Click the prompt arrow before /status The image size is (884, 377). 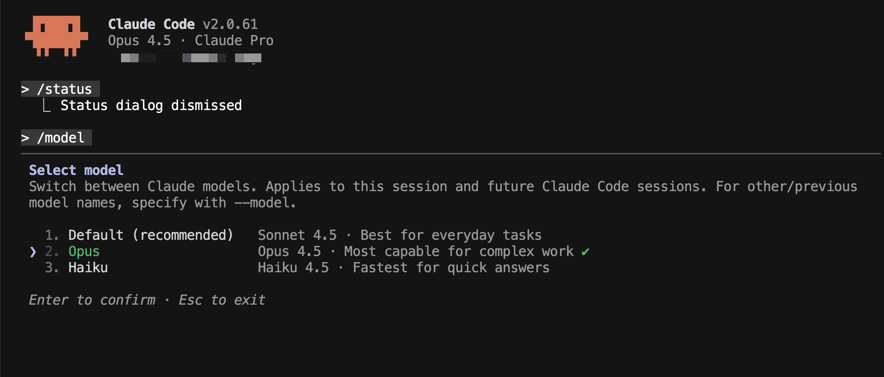pos(25,89)
